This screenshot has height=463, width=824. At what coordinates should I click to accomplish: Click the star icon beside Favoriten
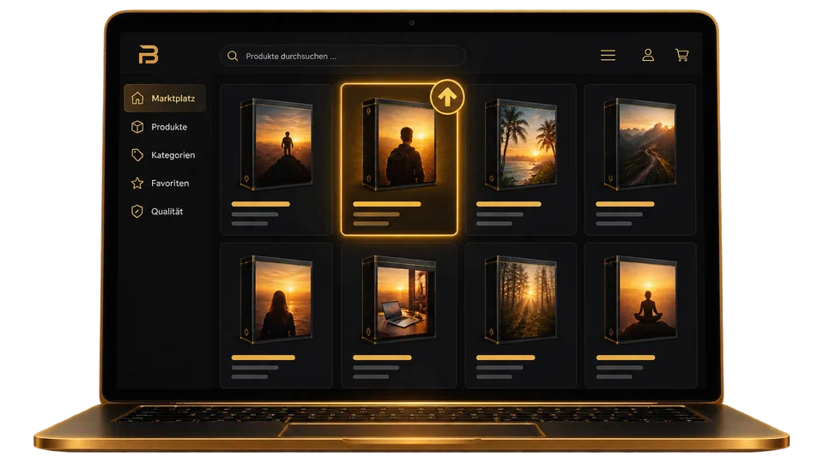137,183
